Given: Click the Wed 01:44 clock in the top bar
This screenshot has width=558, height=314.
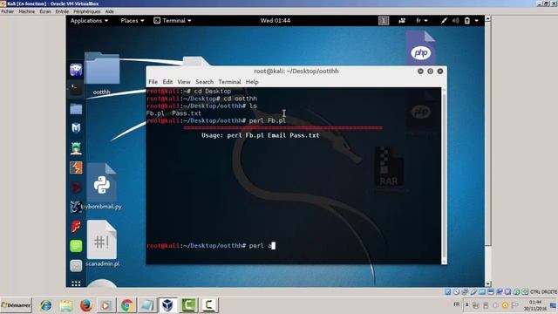Looking at the screenshot, I should point(276,21).
